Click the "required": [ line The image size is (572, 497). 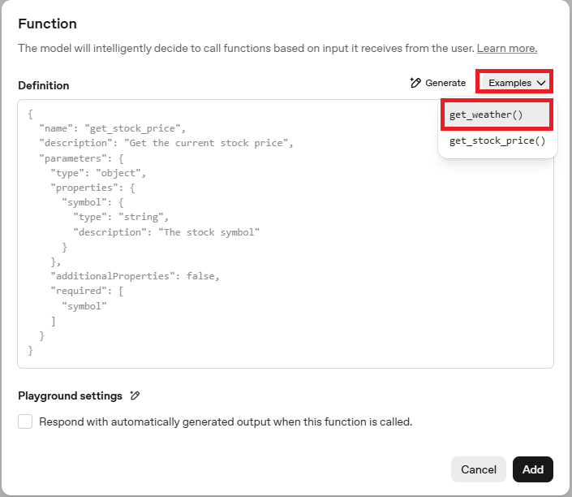point(87,291)
